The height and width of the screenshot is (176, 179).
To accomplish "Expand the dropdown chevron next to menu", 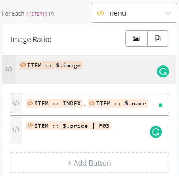I will tap(168, 13).
